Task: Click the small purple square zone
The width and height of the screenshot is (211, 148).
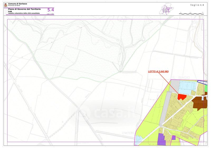Action: 174,137
